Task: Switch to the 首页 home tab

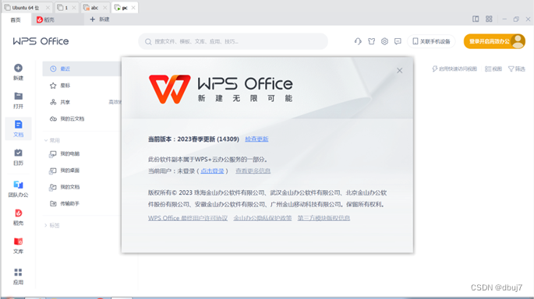Action: (16, 19)
